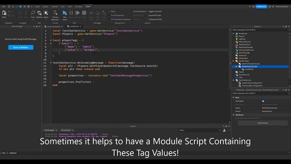Click the blue Play icon in title bar

20,6
